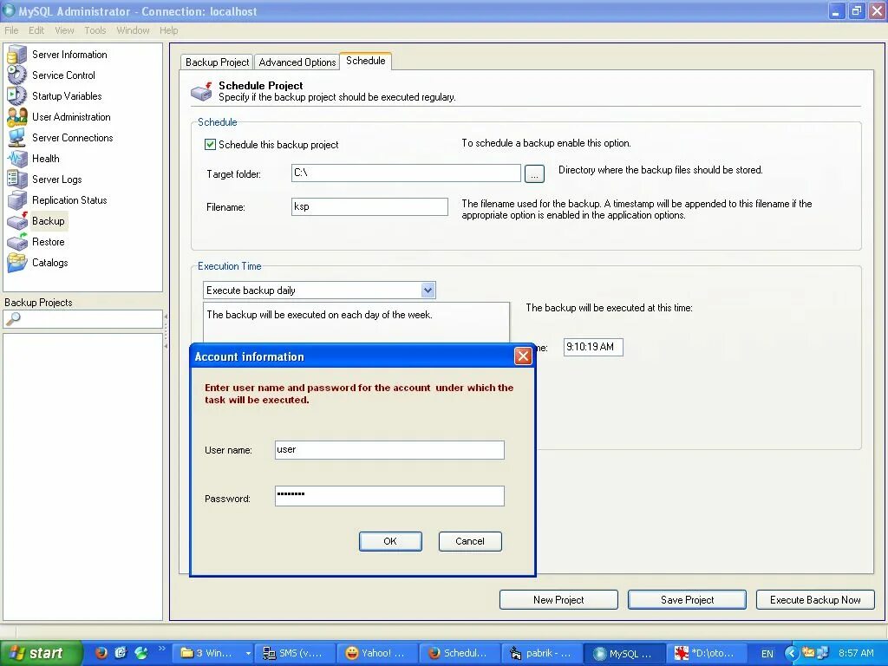Open User Administration people icon

17,117
